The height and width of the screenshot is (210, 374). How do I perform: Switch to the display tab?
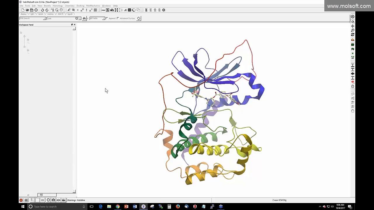click(24, 14)
